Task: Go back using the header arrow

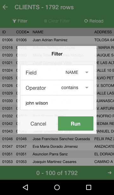Action: point(5,7)
